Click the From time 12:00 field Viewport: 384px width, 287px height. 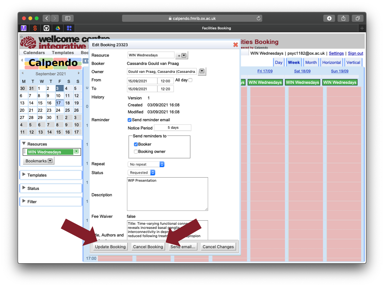click(x=166, y=81)
